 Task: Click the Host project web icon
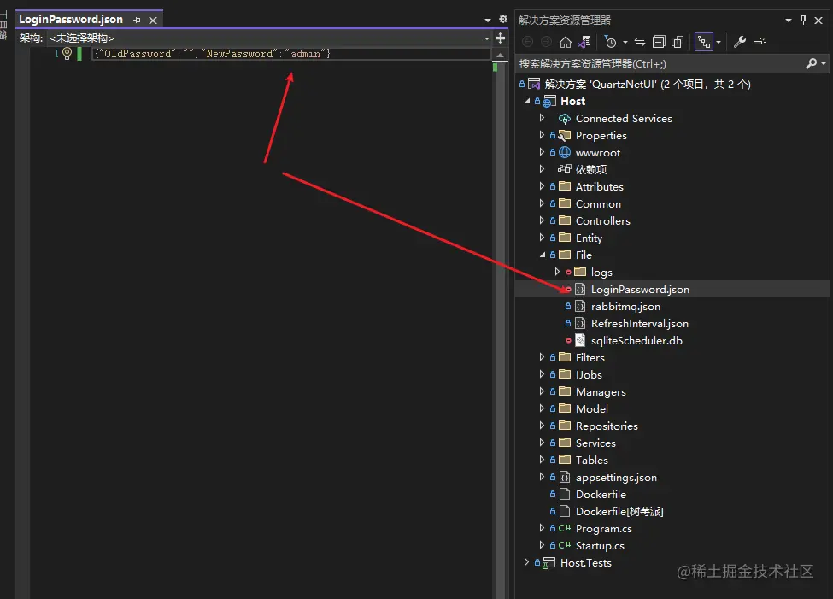[549, 102]
